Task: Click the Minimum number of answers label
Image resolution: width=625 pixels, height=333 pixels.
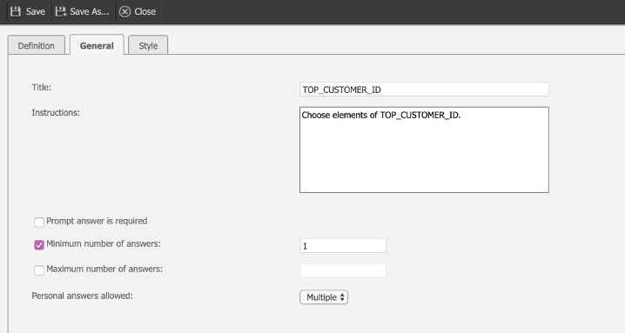Action: (104, 243)
